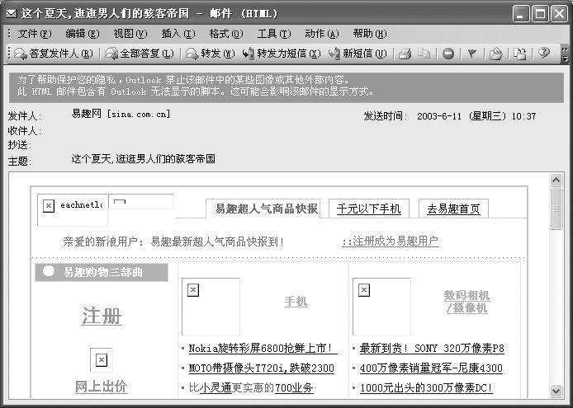Click the block sender (no-entry) icon
Image resolution: width=573 pixels, height=408 pixels.
pyautogui.click(x=448, y=54)
